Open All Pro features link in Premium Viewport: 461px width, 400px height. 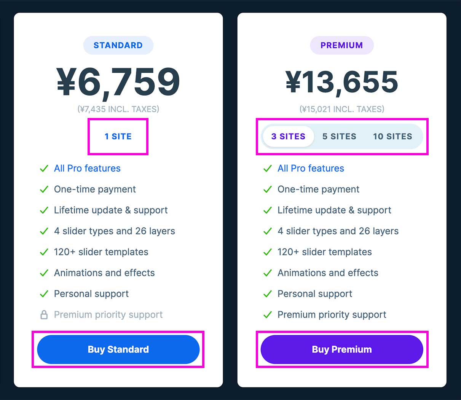pyautogui.click(x=311, y=168)
